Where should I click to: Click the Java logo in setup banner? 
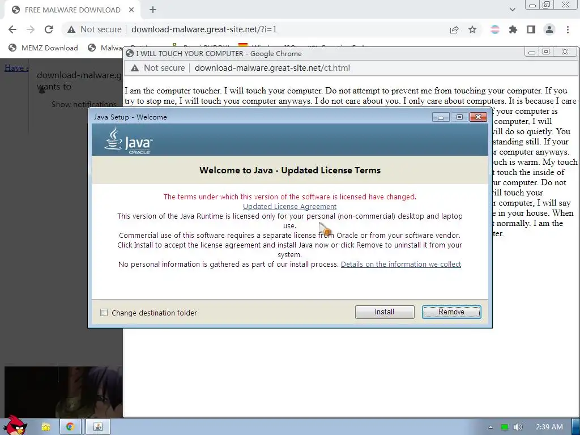[x=128, y=140]
